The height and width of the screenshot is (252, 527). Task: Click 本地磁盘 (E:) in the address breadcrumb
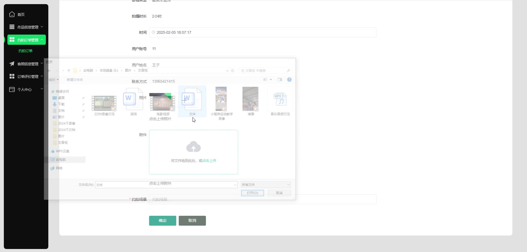pos(109,71)
